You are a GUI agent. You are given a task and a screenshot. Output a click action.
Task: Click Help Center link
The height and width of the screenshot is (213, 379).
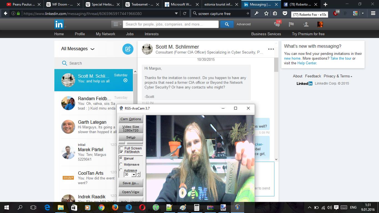click(307, 63)
